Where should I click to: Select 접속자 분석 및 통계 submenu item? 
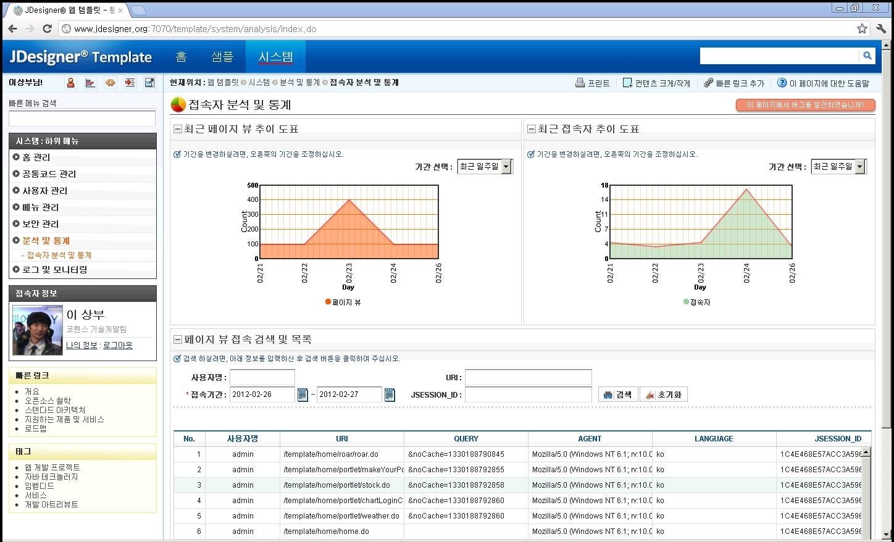59,255
